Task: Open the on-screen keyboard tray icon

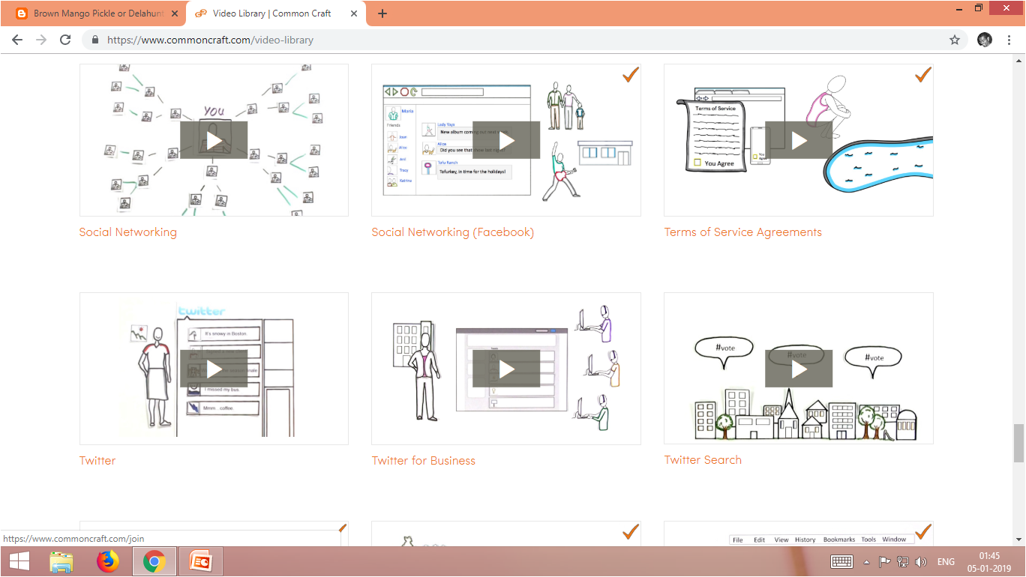Action: tap(841, 561)
